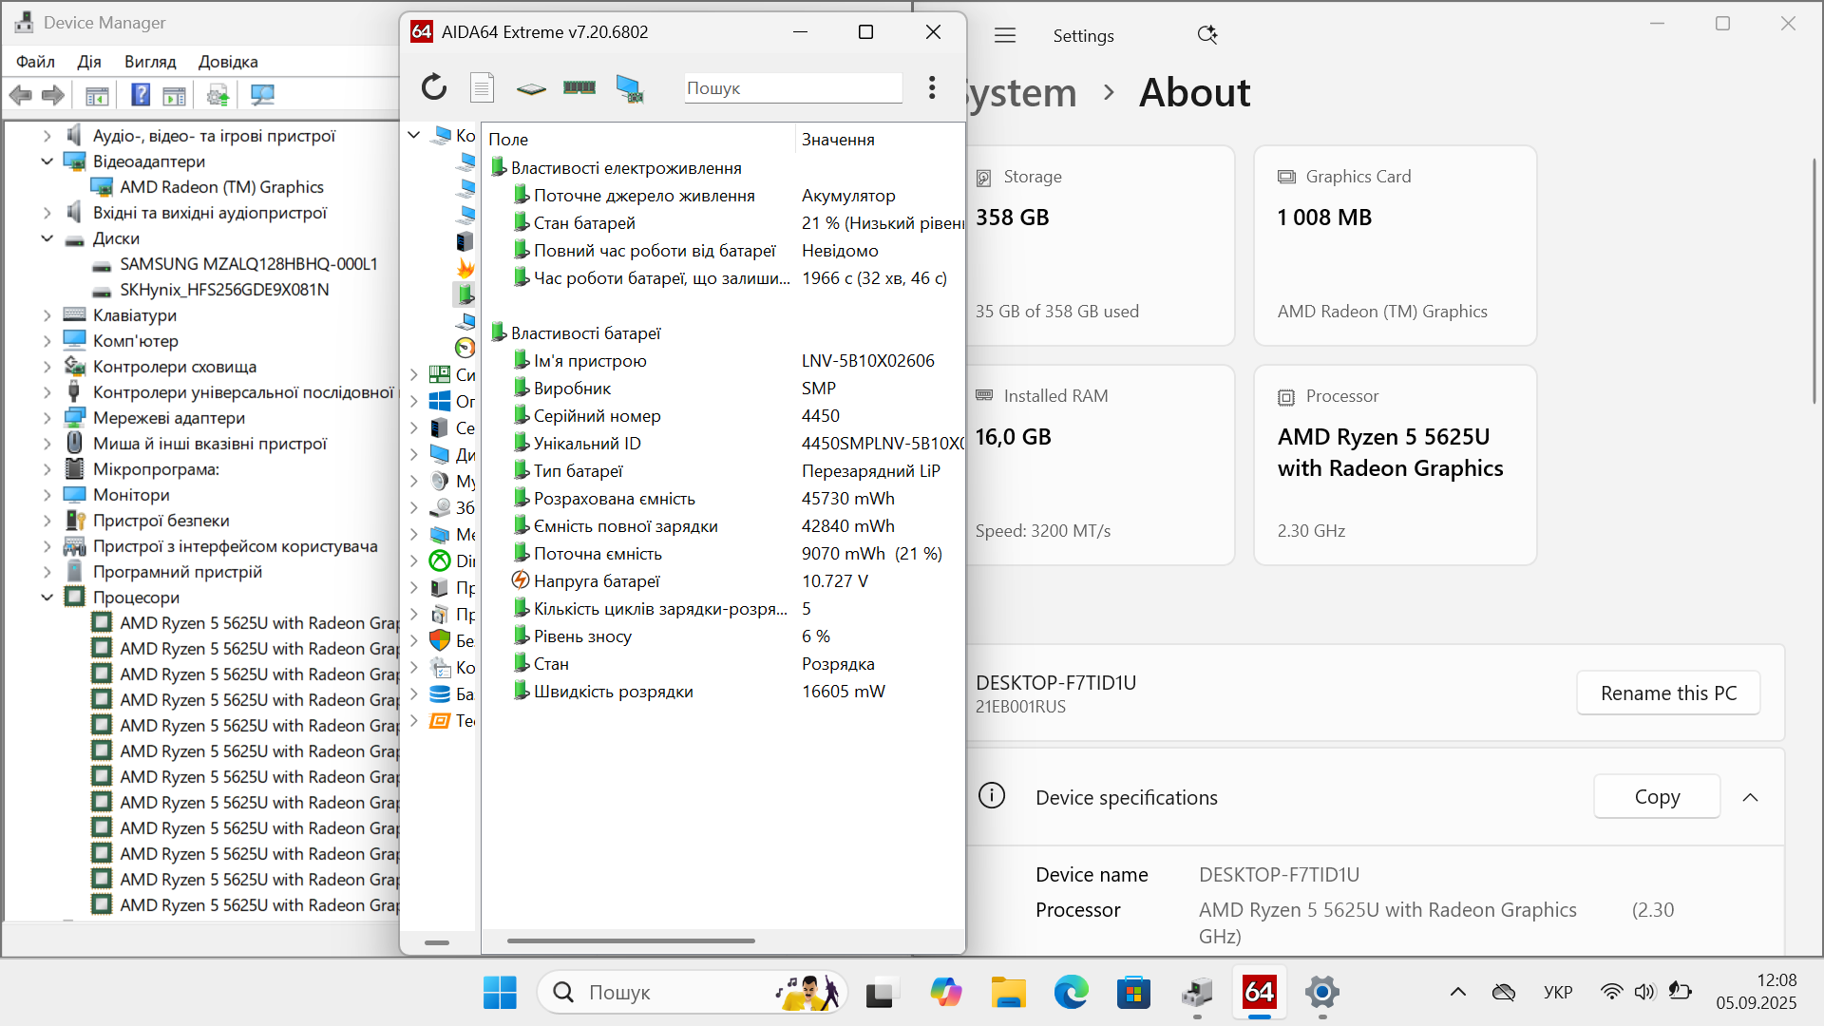Click the memory module toolbar icon
Viewport: 1824px width, 1026px height.
point(579,87)
